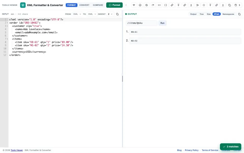Switch to the COMPARE mode tab

98,5
